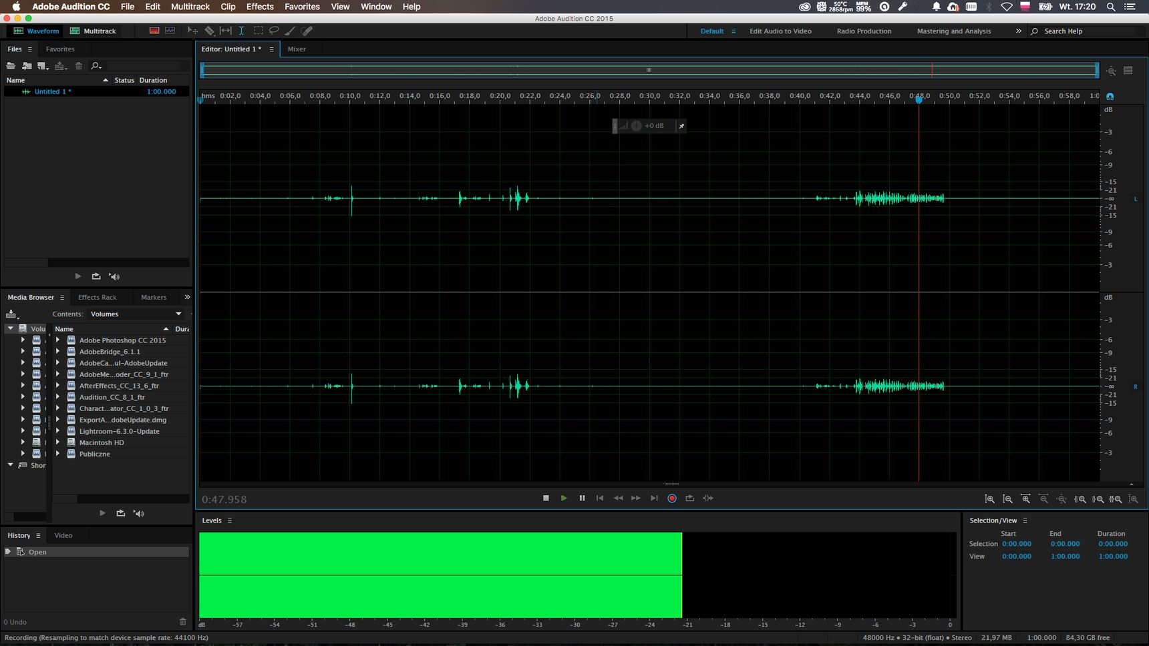Click the trash icon in Files panel
This screenshot has width=1149, height=646.
click(79, 65)
